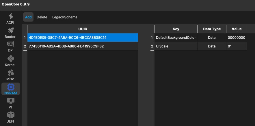The height and width of the screenshot is (126, 255).
Task: Open the Misc section icon
Action: (x=11, y=73)
